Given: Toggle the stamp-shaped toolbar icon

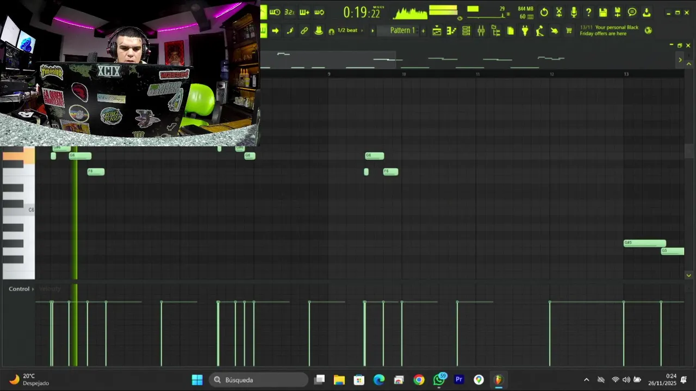Looking at the screenshot, I should (x=319, y=31).
